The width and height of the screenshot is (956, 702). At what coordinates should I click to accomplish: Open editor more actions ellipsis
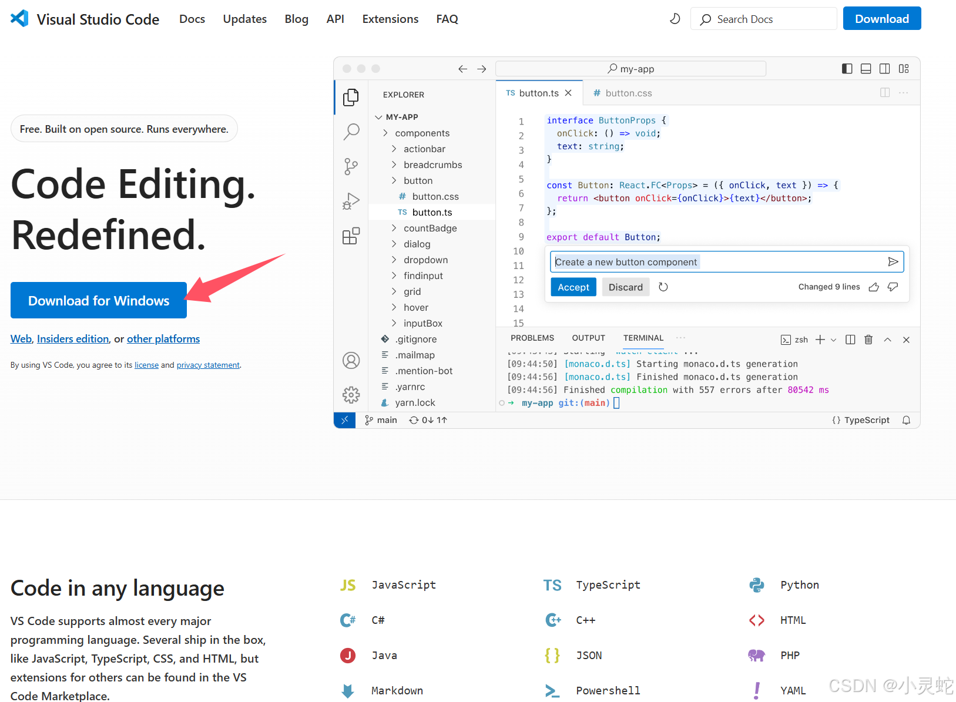904,93
